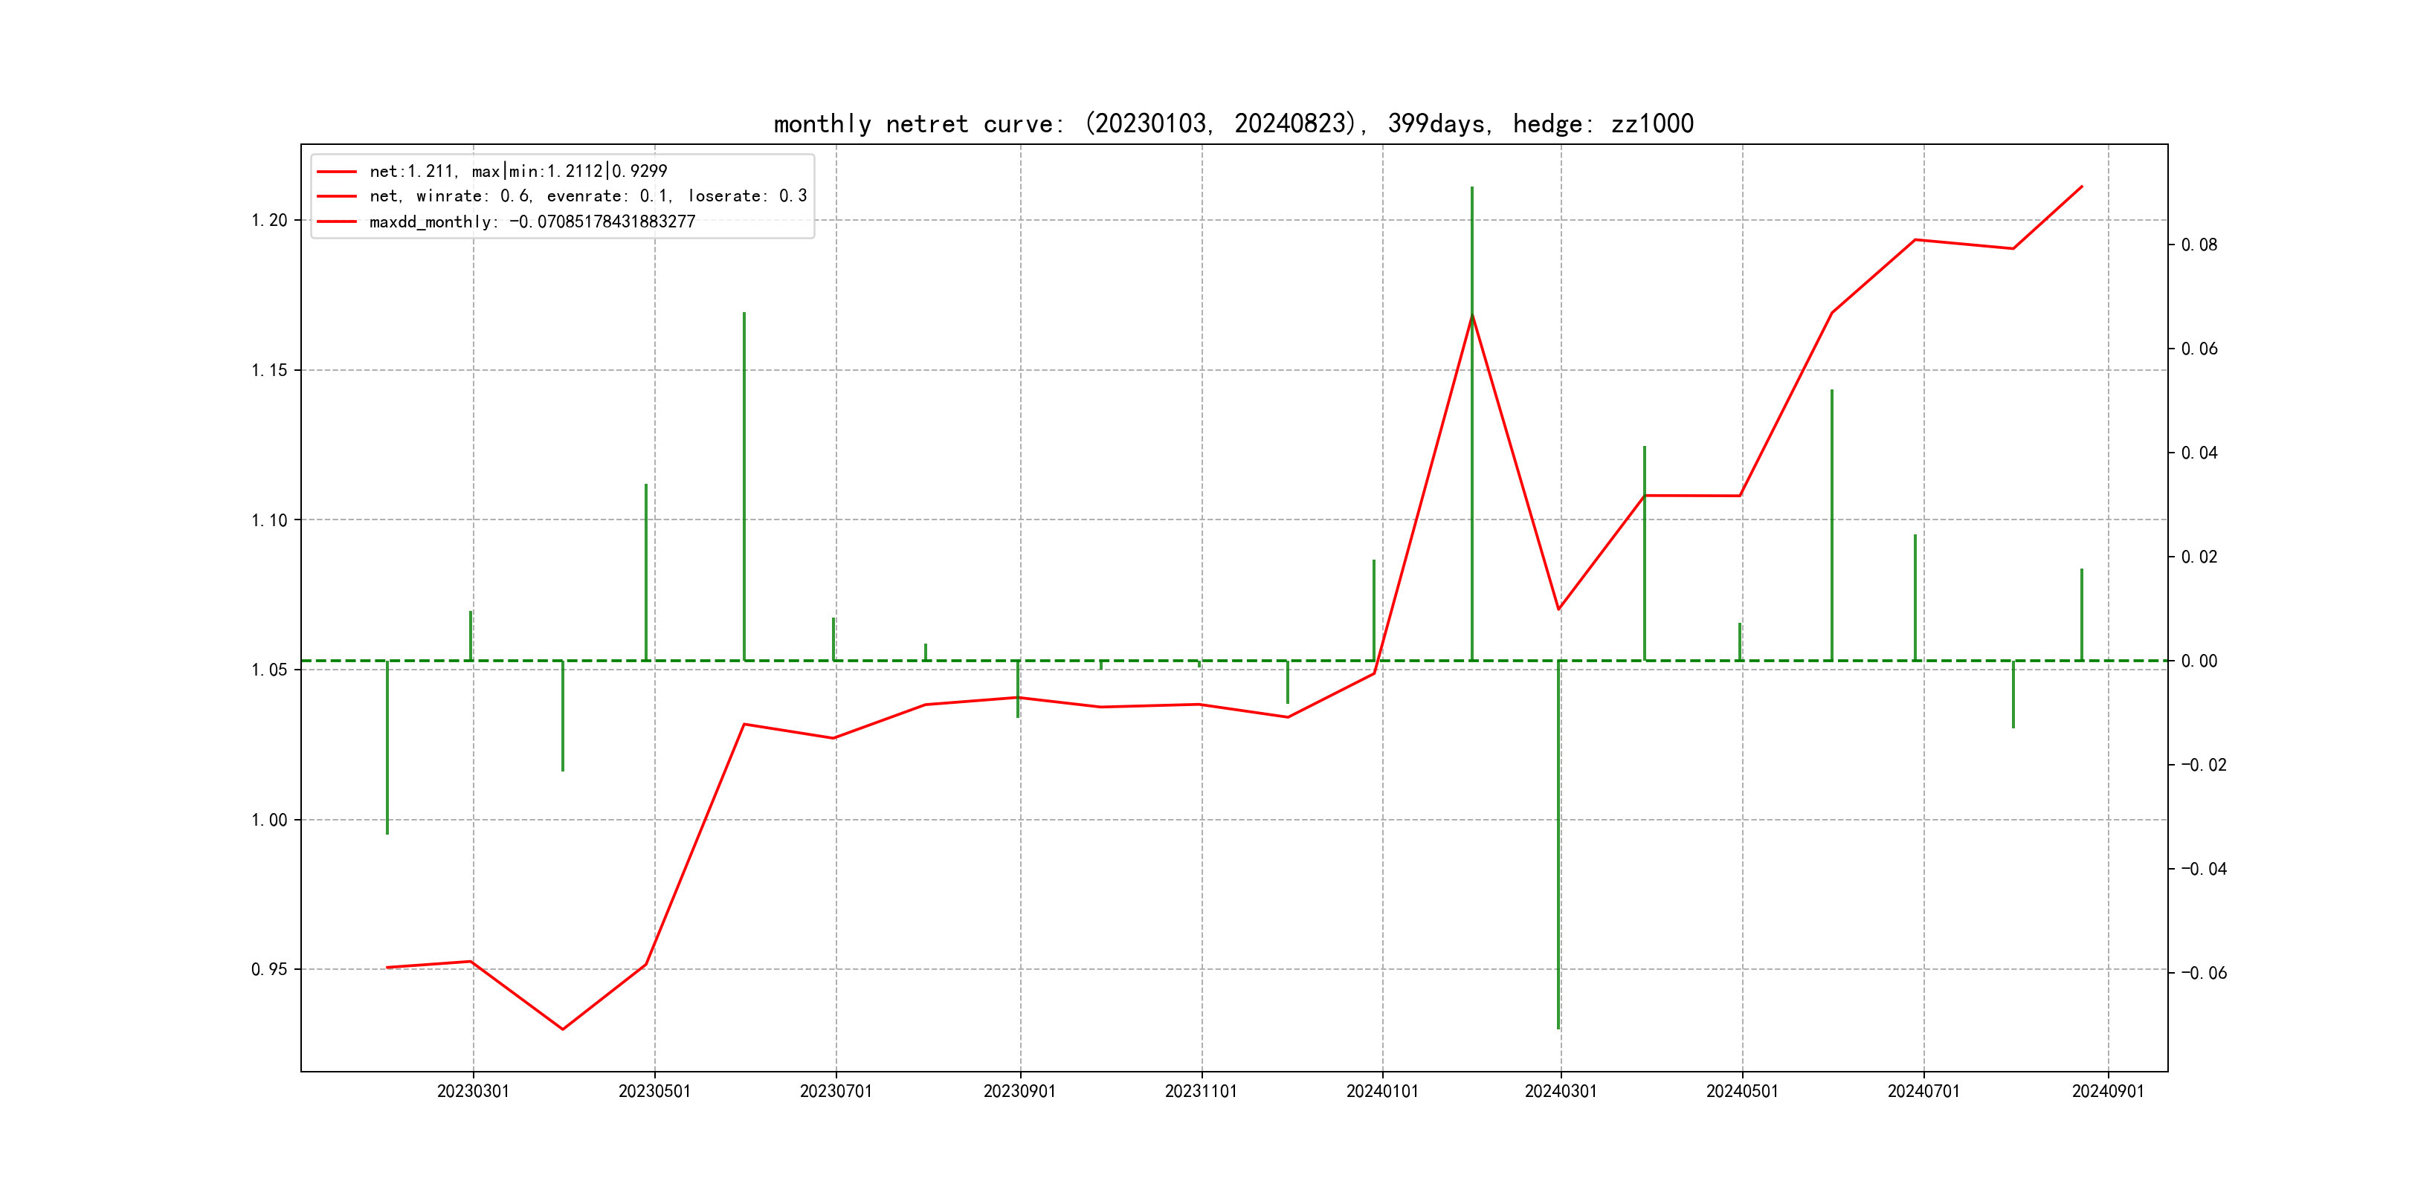The width and height of the screenshot is (2409, 1204).
Task: Click the red curve's peak near 20240201
Action: pyautogui.click(x=1472, y=316)
